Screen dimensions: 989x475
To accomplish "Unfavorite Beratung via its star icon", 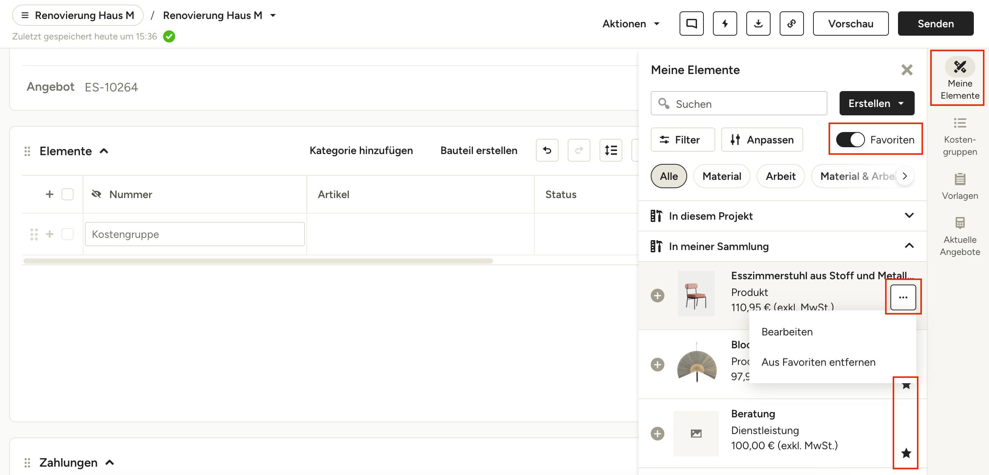I will (x=906, y=453).
